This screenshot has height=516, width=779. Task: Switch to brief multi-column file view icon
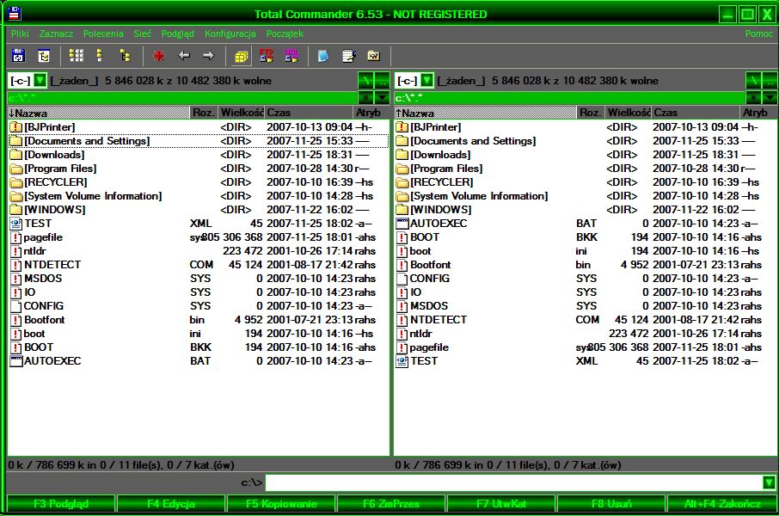click(x=76, y=56)
